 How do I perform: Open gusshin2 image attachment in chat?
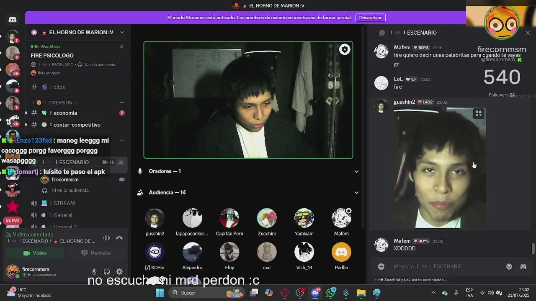[x=440, y=168]
